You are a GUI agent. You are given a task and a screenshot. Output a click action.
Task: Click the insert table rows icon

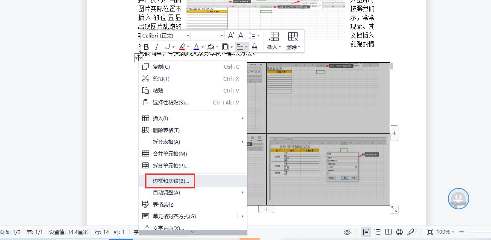click(x=274, y=36)
